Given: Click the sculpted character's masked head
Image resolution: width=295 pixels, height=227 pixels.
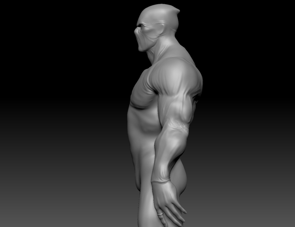Looking at the screenshot, I should 157,27.
